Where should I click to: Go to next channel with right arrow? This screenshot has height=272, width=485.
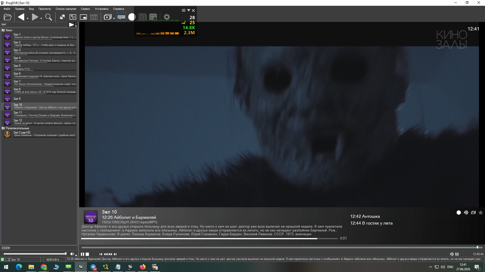(x=35, y=17)
